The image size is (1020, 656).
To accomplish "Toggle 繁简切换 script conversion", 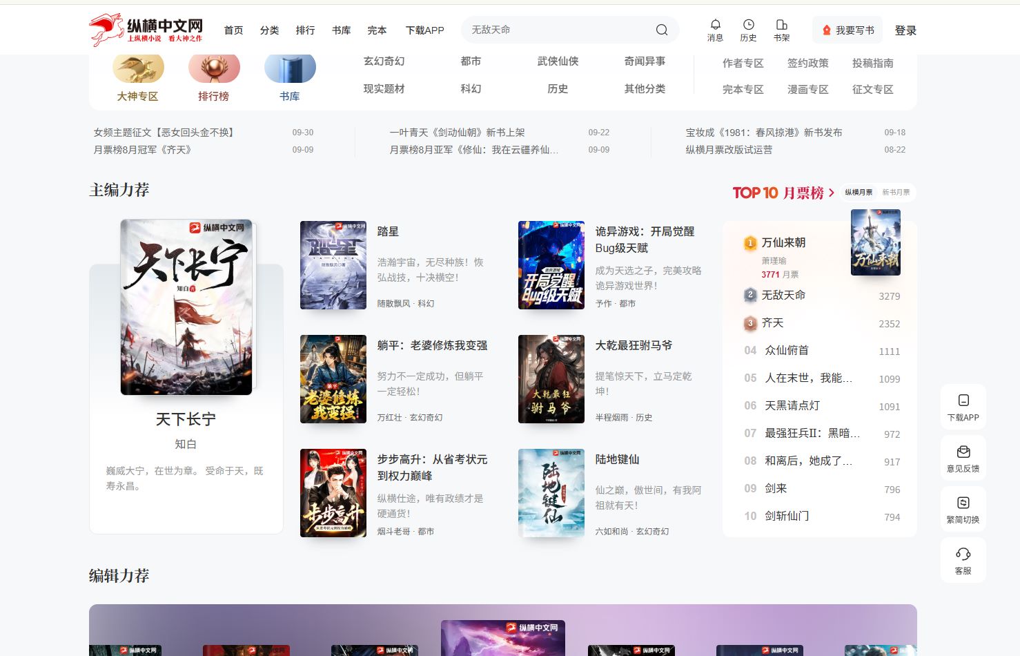I will click(963, 503).
